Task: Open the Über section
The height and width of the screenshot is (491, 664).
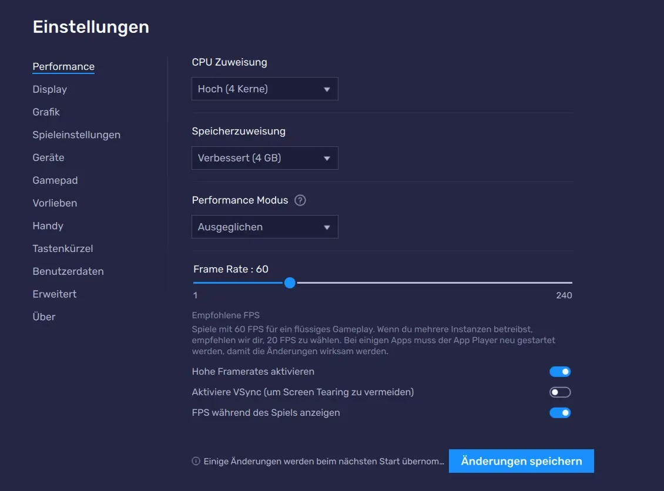Action: tap(43, 317)
